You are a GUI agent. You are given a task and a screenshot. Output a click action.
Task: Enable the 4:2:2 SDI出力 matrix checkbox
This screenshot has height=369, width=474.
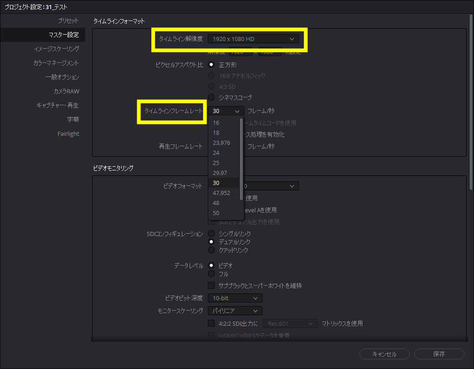(211, 323)
